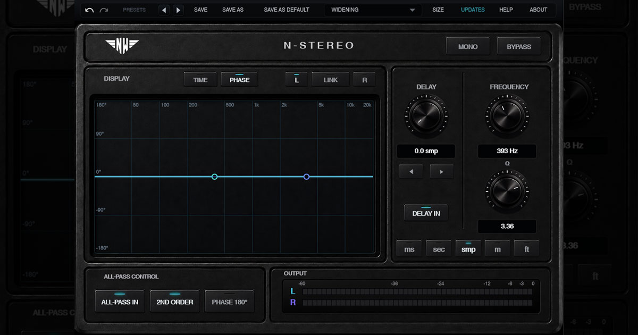Click SAVE AS in the top bar
The height and width of the screenshot is (335, 638).
pyautogui.click(x=233, y=10)
